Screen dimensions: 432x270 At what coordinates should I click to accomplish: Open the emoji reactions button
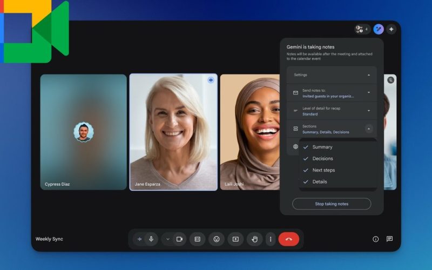click(x=217, y=239)
